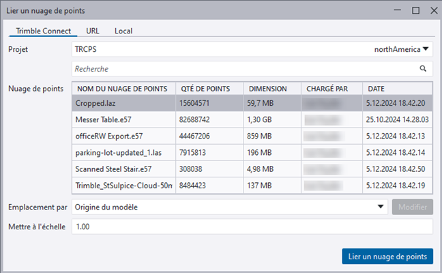Switch to the Local tab

(123, 31)
